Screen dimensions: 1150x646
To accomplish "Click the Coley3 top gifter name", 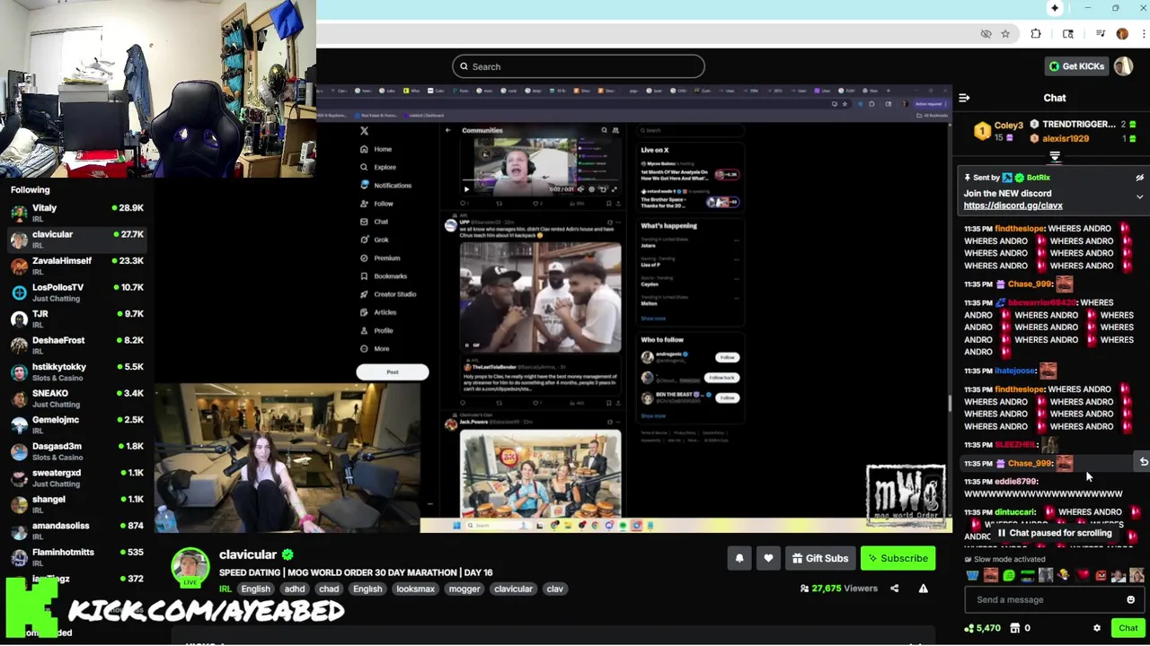I will click(1008, 126).
